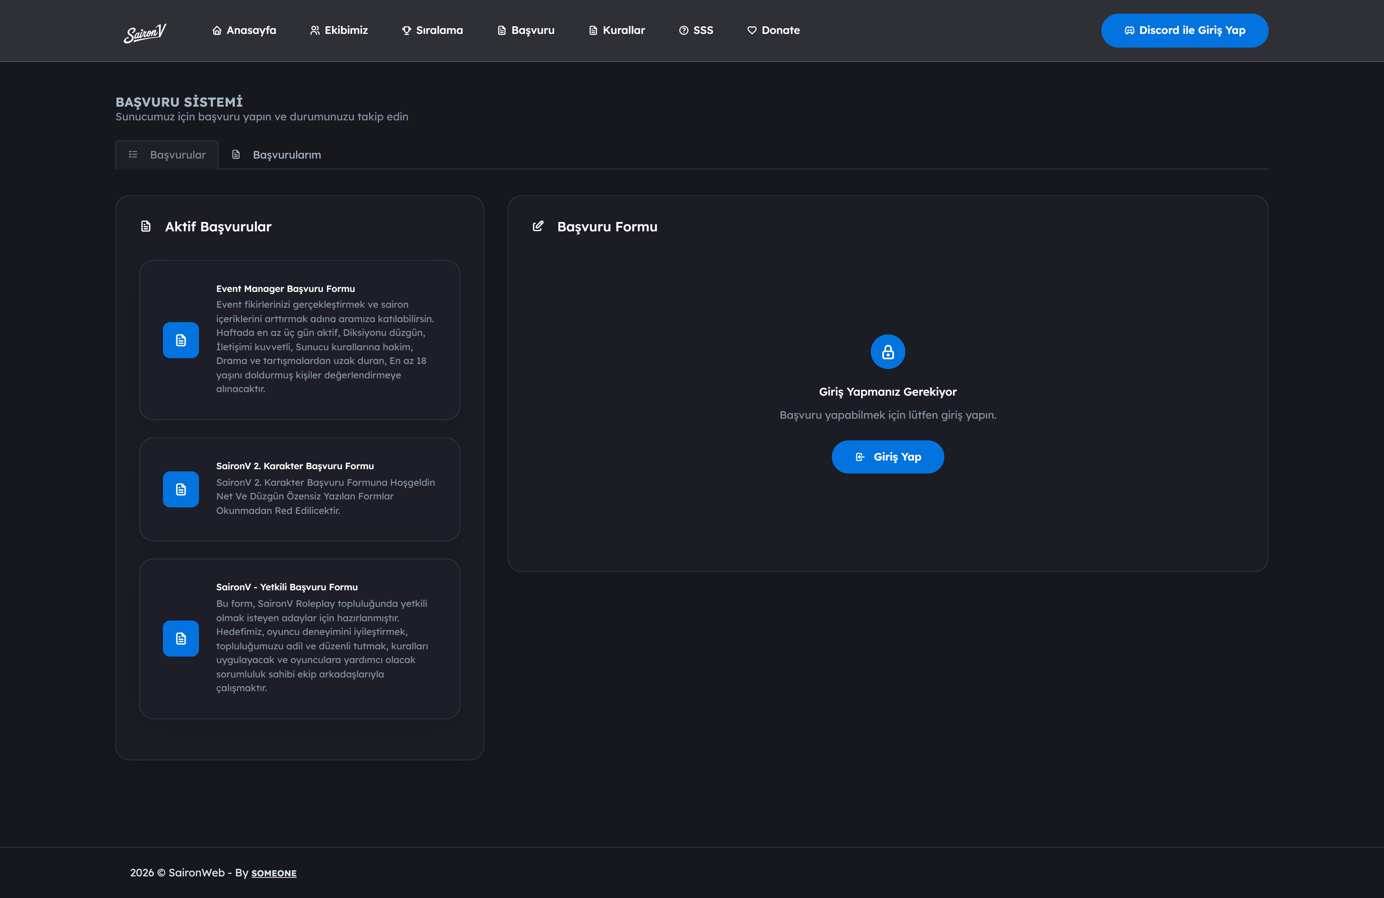Click the trophy icon beside Sıralama
Screen dimensions: 1384x898
click(407, 30)
